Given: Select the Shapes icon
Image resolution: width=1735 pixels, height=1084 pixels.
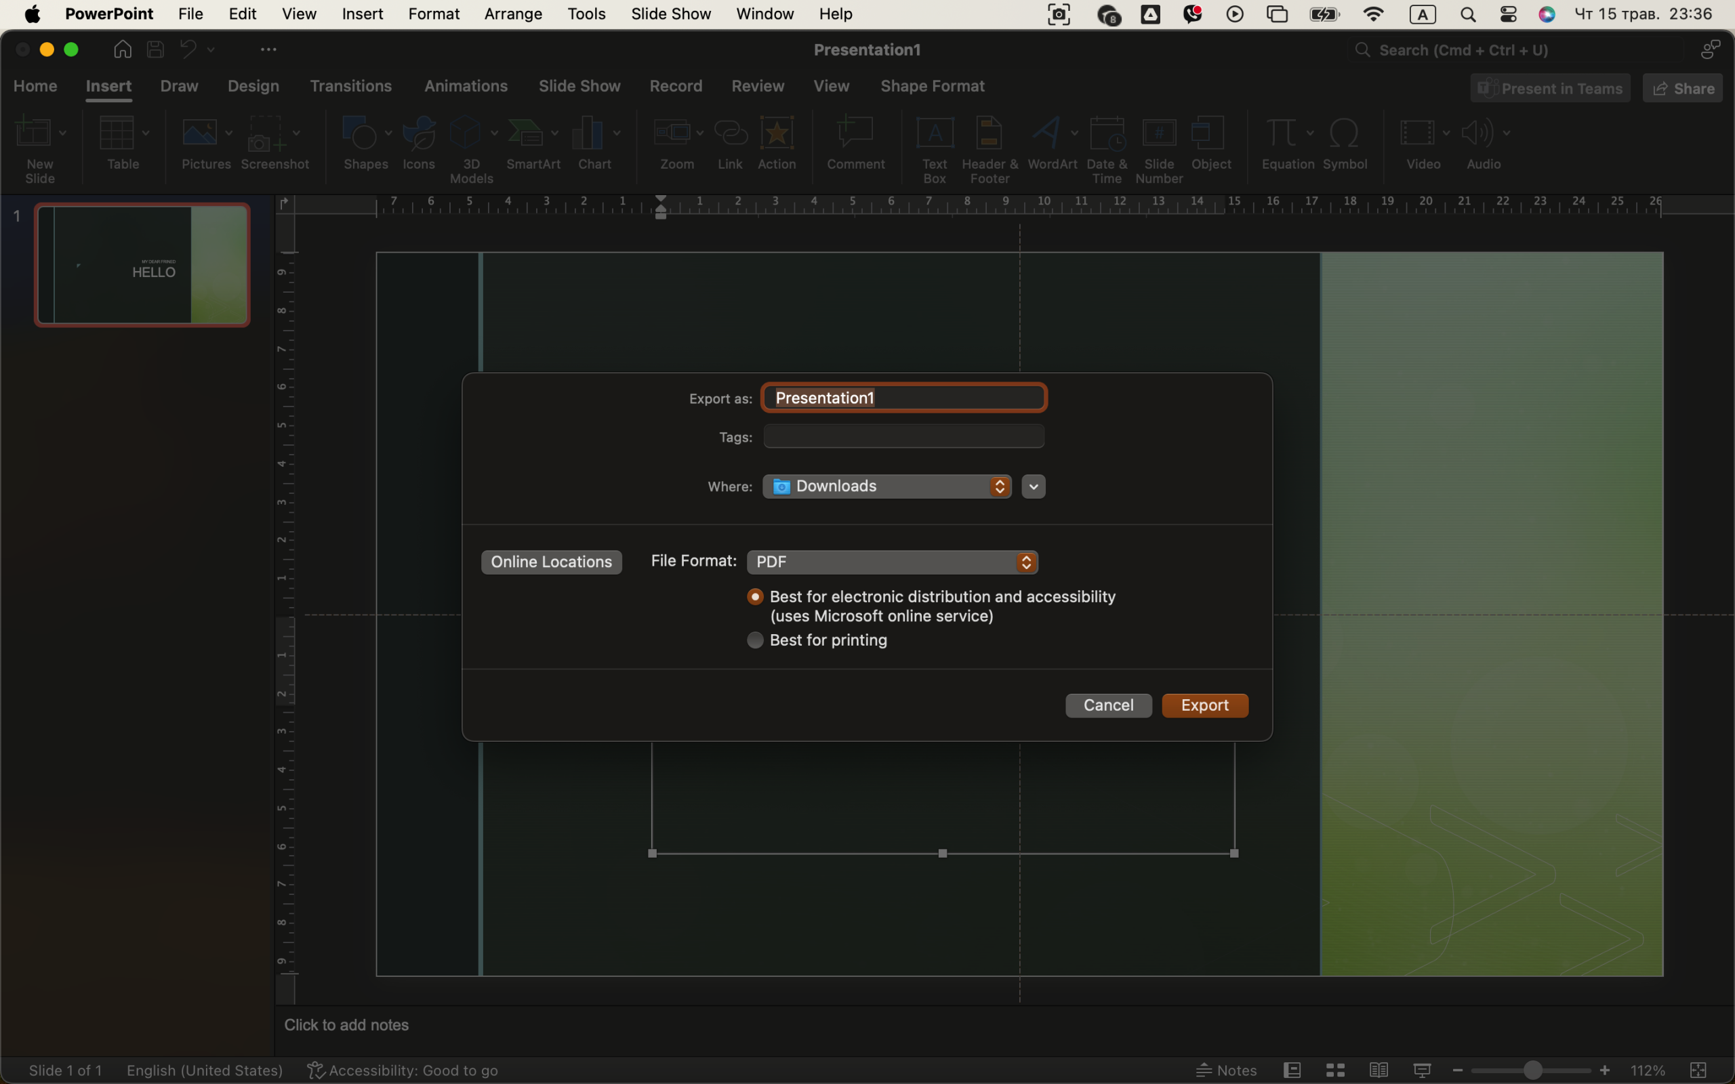Looking at the screenshot, I should coord(359,133).
